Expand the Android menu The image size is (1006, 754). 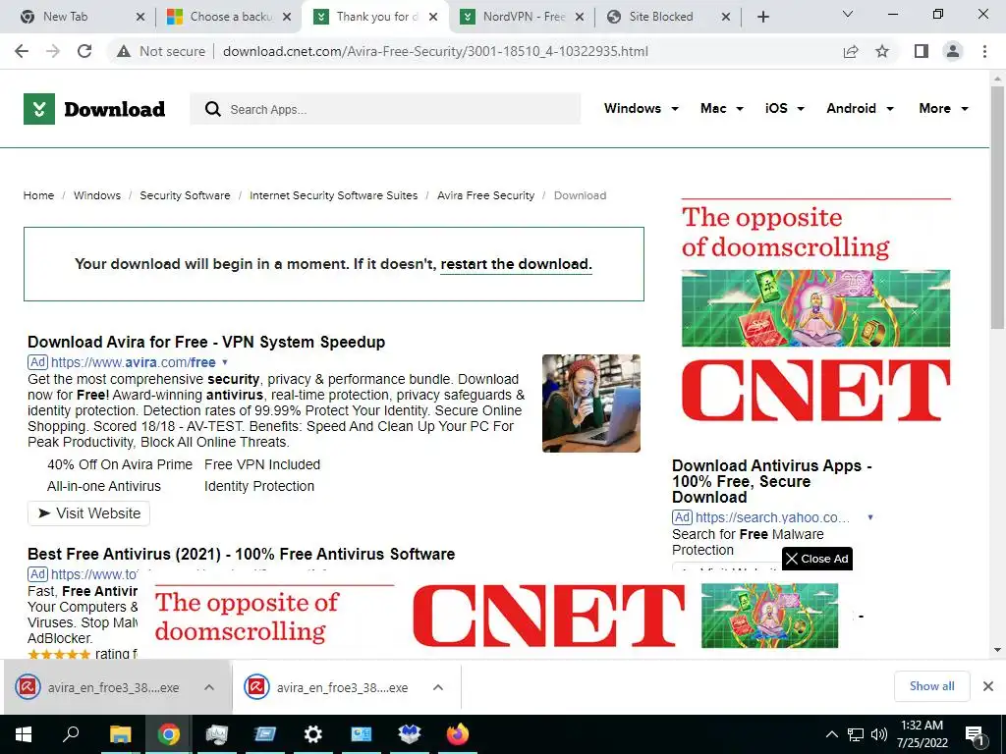(x=860, y=108)
